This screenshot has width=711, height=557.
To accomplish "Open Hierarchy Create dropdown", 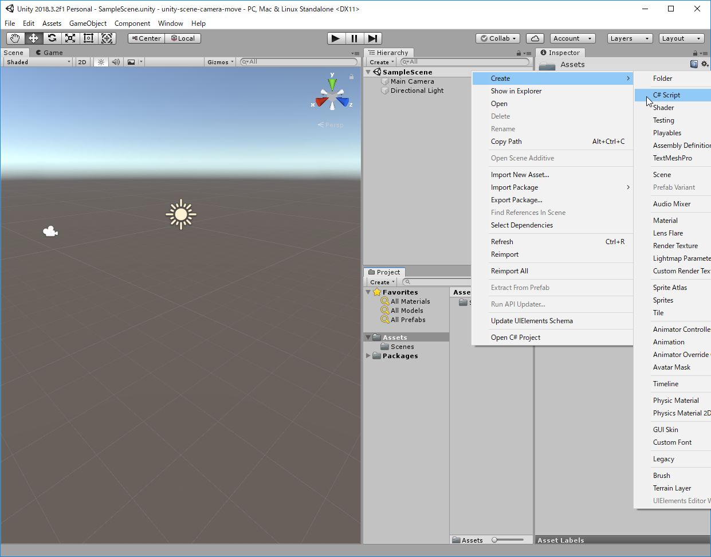I will [382, 62].
